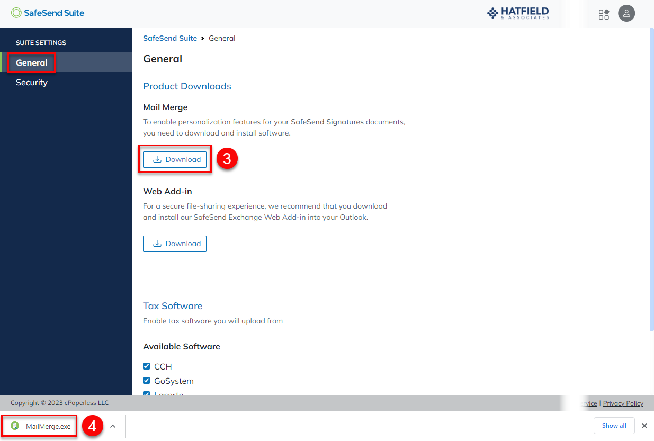Screen dimensions: 654x441
Task: Click the download icon in Mail Merge button
Action: pos(157,159)
